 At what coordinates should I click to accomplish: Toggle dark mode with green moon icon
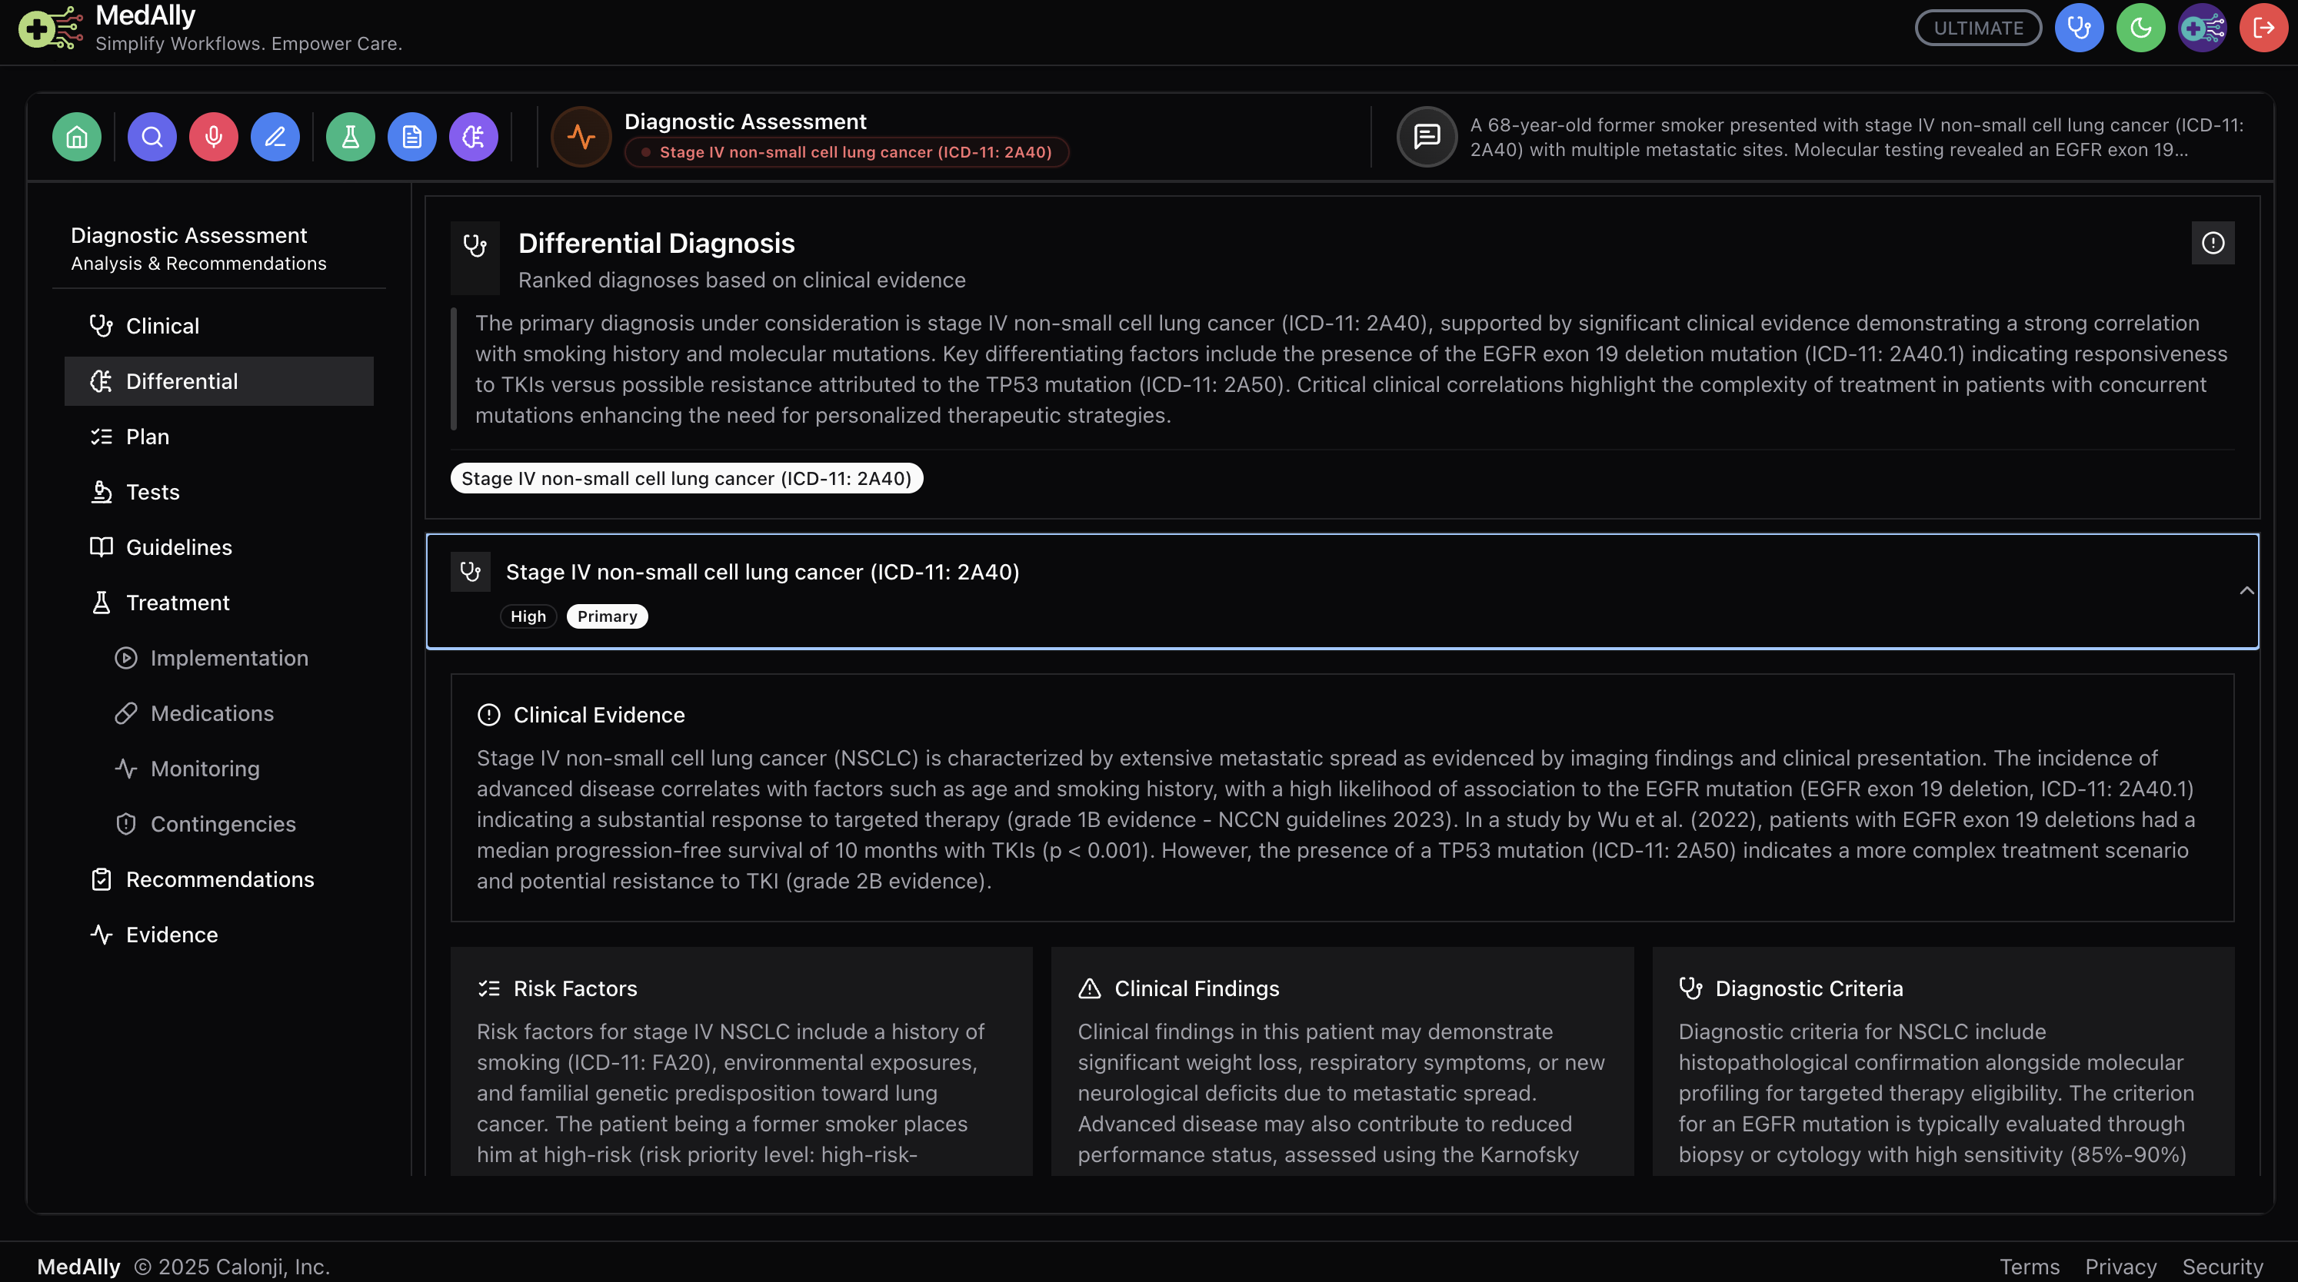tap(2140, 28)
